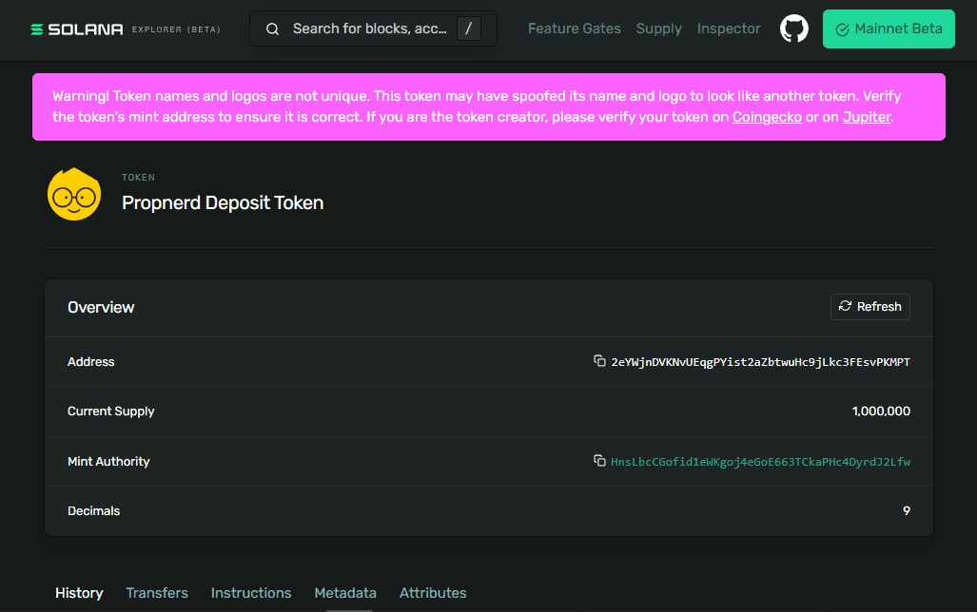Click the Address row label
The height and width of the screenshot is (612, 977).
[91, 362]
